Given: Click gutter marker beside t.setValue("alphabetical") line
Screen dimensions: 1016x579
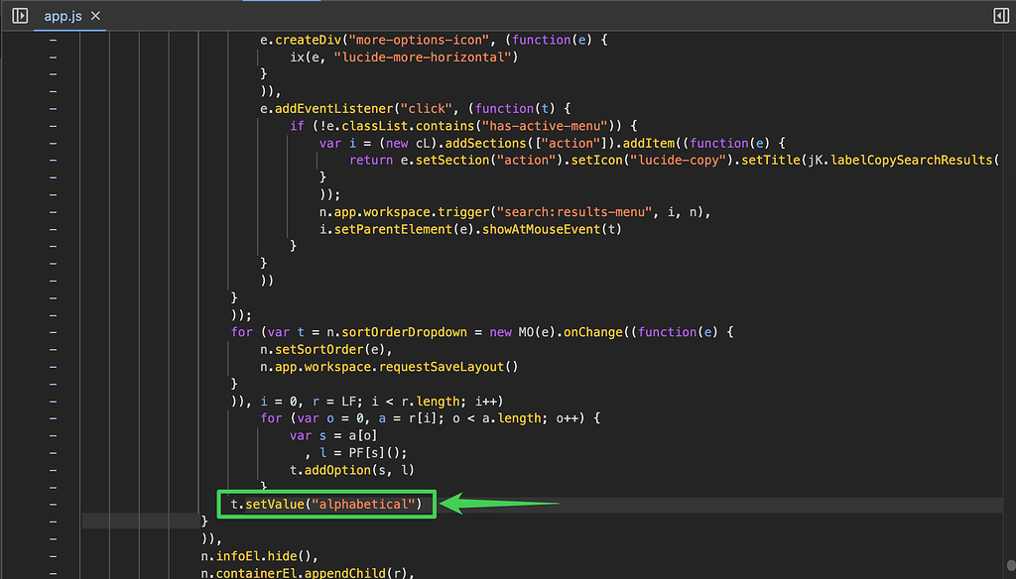Looking at the screenshot, I should 52,505.
